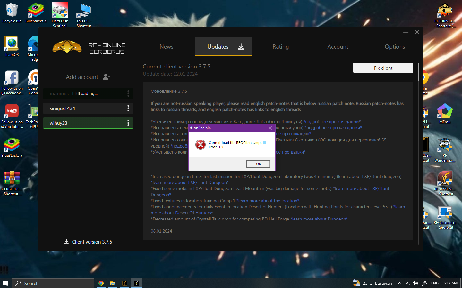Click the active rf_online taskbar icon
This screenshot has width=462, height=288.
tap(137, 283)
